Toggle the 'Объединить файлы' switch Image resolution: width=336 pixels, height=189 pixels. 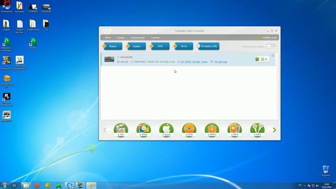[x=271, y=46]
